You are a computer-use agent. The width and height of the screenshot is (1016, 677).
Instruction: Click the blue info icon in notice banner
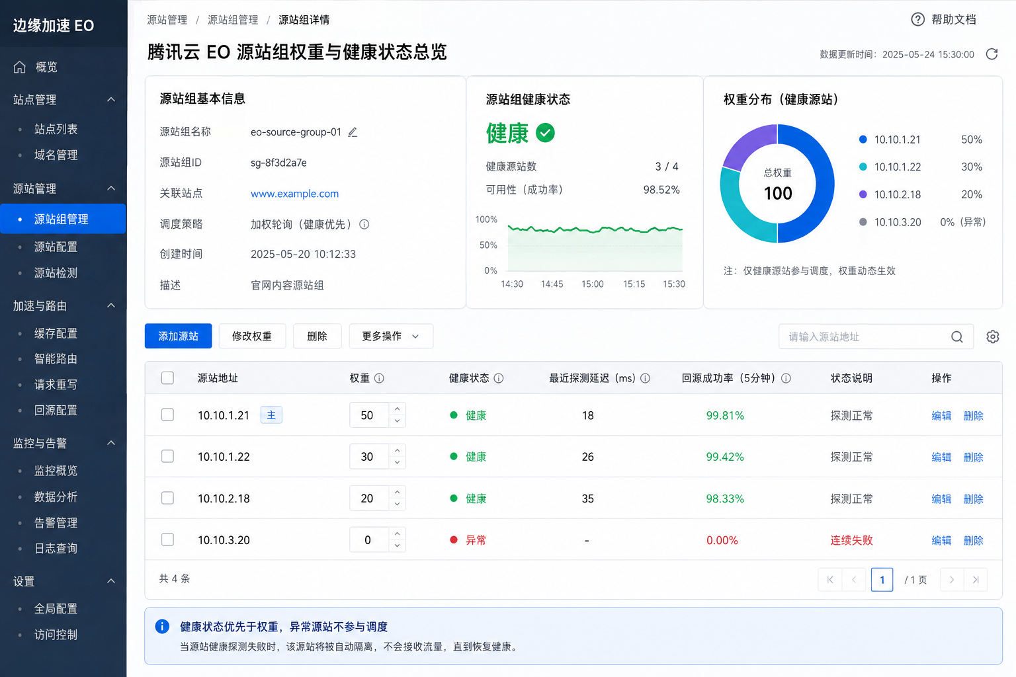click(162, 626)
